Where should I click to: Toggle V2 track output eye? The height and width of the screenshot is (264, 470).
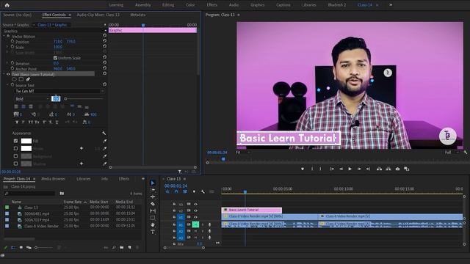coord(195,210)
